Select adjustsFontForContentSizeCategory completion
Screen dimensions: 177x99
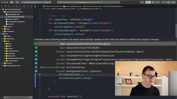(105, 44)
